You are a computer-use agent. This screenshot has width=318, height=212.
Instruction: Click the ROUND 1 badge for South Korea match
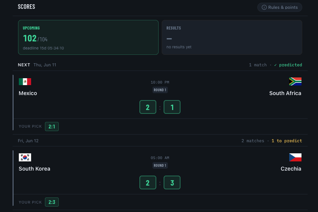tap(160, 166)
